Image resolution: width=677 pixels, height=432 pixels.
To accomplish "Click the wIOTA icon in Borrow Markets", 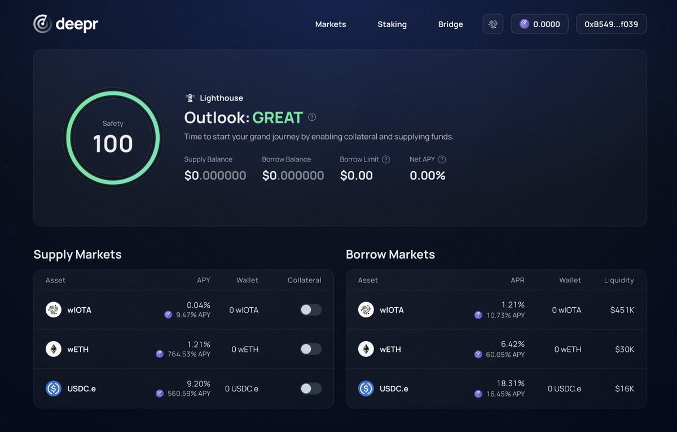I will coord(366,309).
